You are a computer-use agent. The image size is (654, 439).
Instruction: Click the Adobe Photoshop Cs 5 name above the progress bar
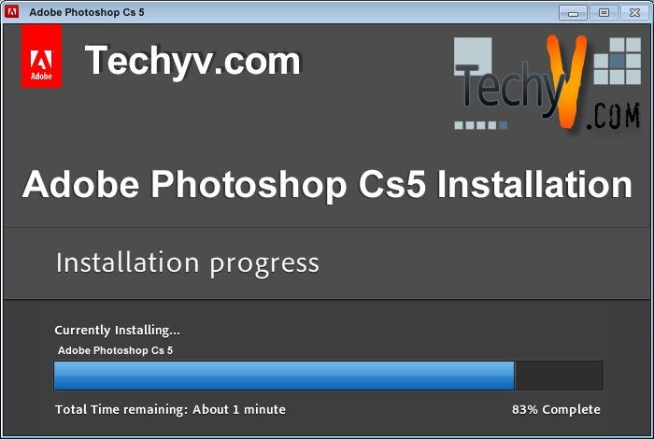(115, 350)
